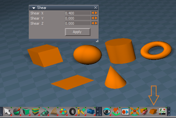
Task: Click the Shear panel resize grip
Action: click(97, 41)
